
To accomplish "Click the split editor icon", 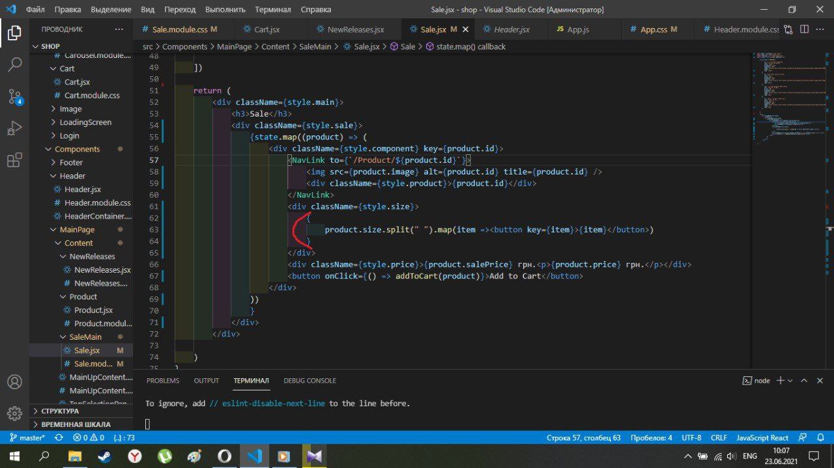I will 804,29.
